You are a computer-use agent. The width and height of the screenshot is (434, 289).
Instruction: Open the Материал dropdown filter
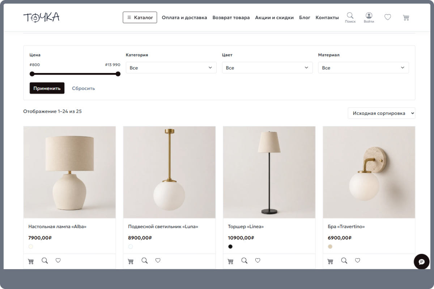click(363, 68)
